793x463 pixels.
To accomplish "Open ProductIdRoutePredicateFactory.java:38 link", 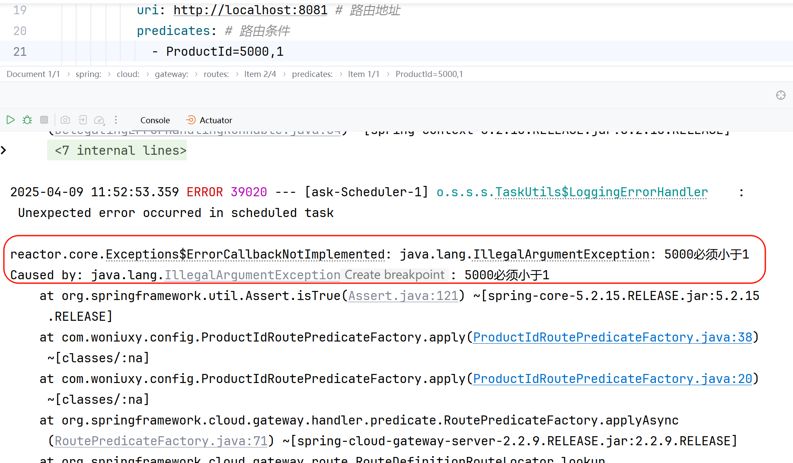I will [612, 337].
